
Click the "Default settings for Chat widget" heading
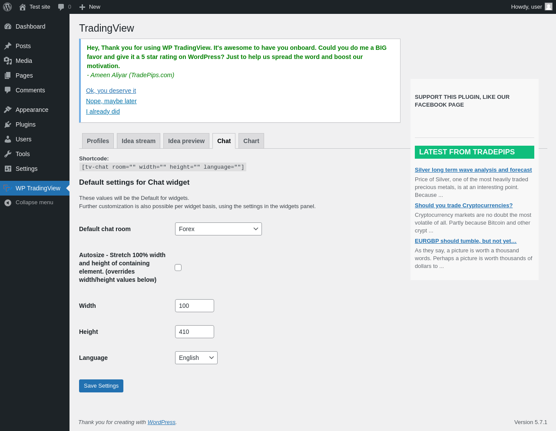point(134,183)
